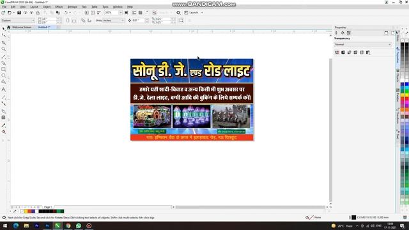Click the Print icon in standard toolbar
The width and height of the screenshot is (409, 230).
38,13
